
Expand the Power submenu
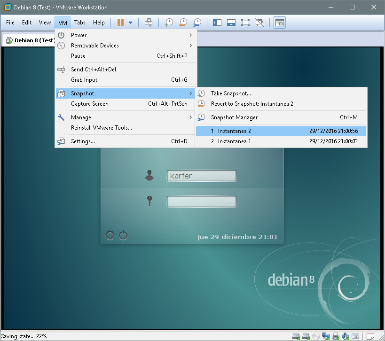[x=126, y=35]
